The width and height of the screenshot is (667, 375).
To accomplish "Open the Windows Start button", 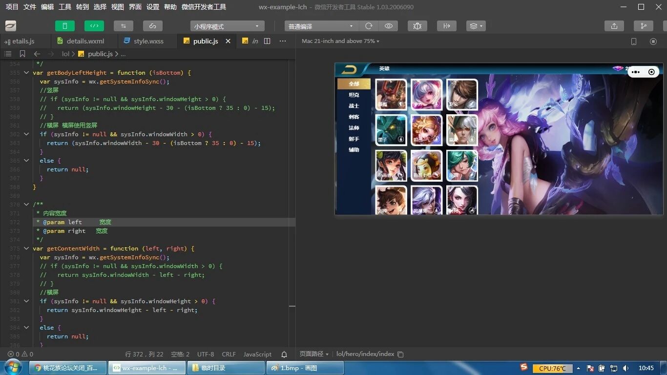I will (x=12, y=368).
